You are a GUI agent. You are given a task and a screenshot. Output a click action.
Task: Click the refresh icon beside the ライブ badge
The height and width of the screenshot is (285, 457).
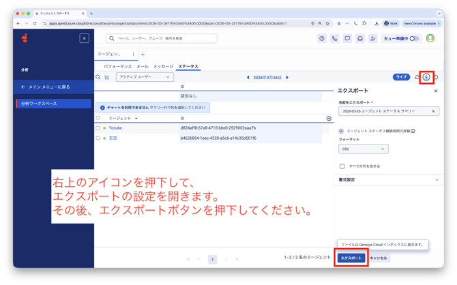417,77
